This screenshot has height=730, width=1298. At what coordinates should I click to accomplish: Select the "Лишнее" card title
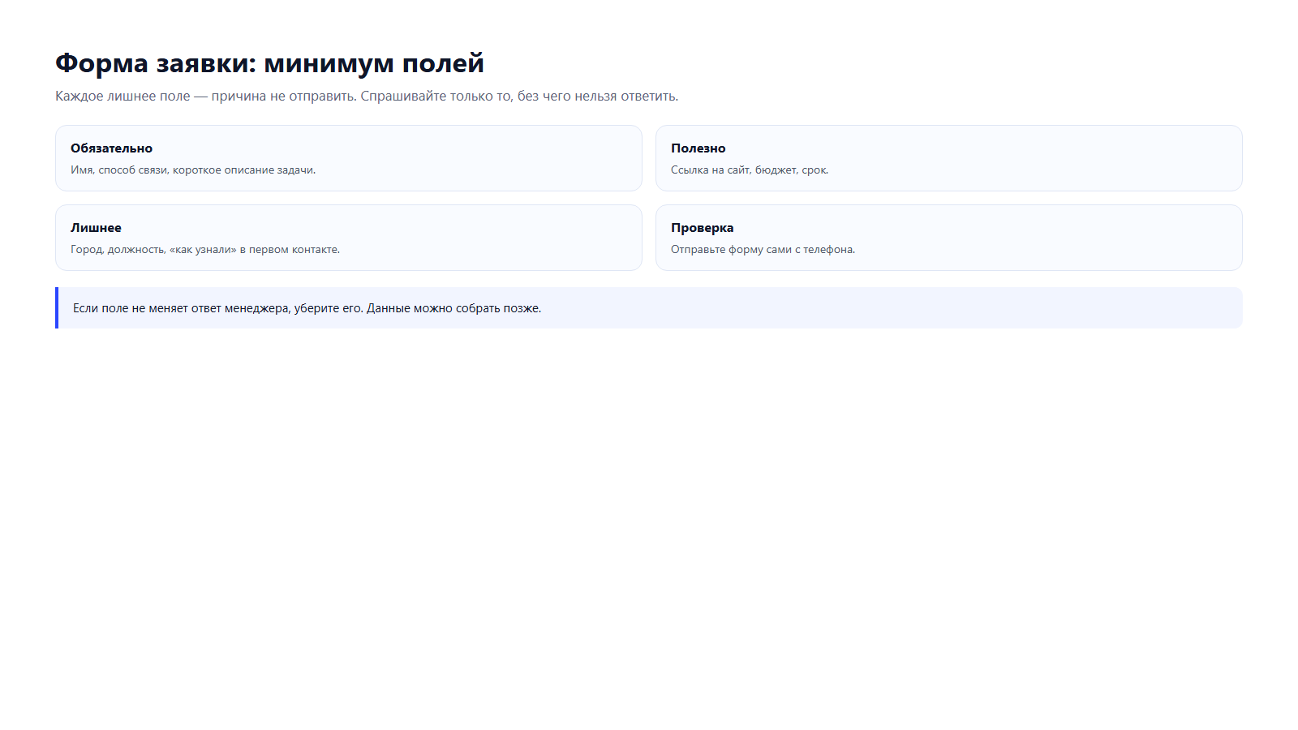click(x=96, y=228)
